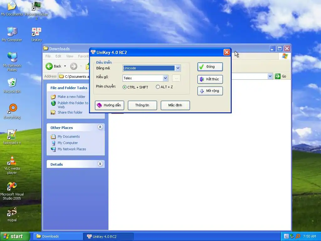
Task: Open the Recycle Bin desktop icon
Action: [x=12, y=83]
